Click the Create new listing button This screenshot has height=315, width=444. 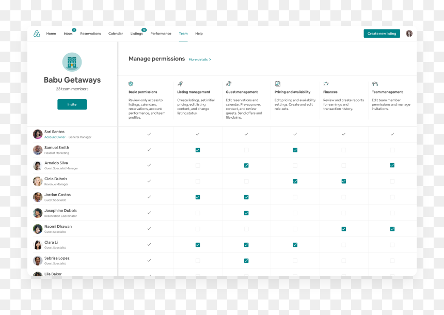point(382,34)
